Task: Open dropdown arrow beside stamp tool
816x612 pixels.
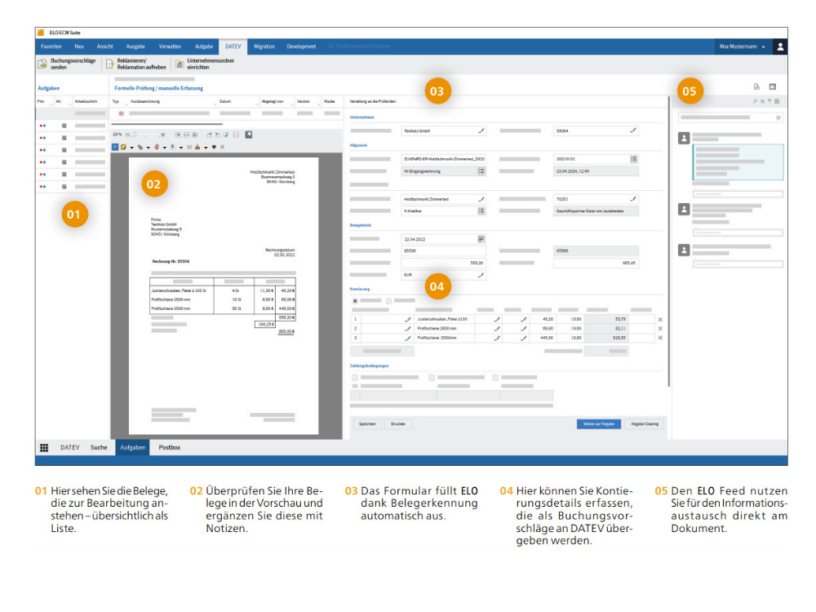Action: (206, 147)
